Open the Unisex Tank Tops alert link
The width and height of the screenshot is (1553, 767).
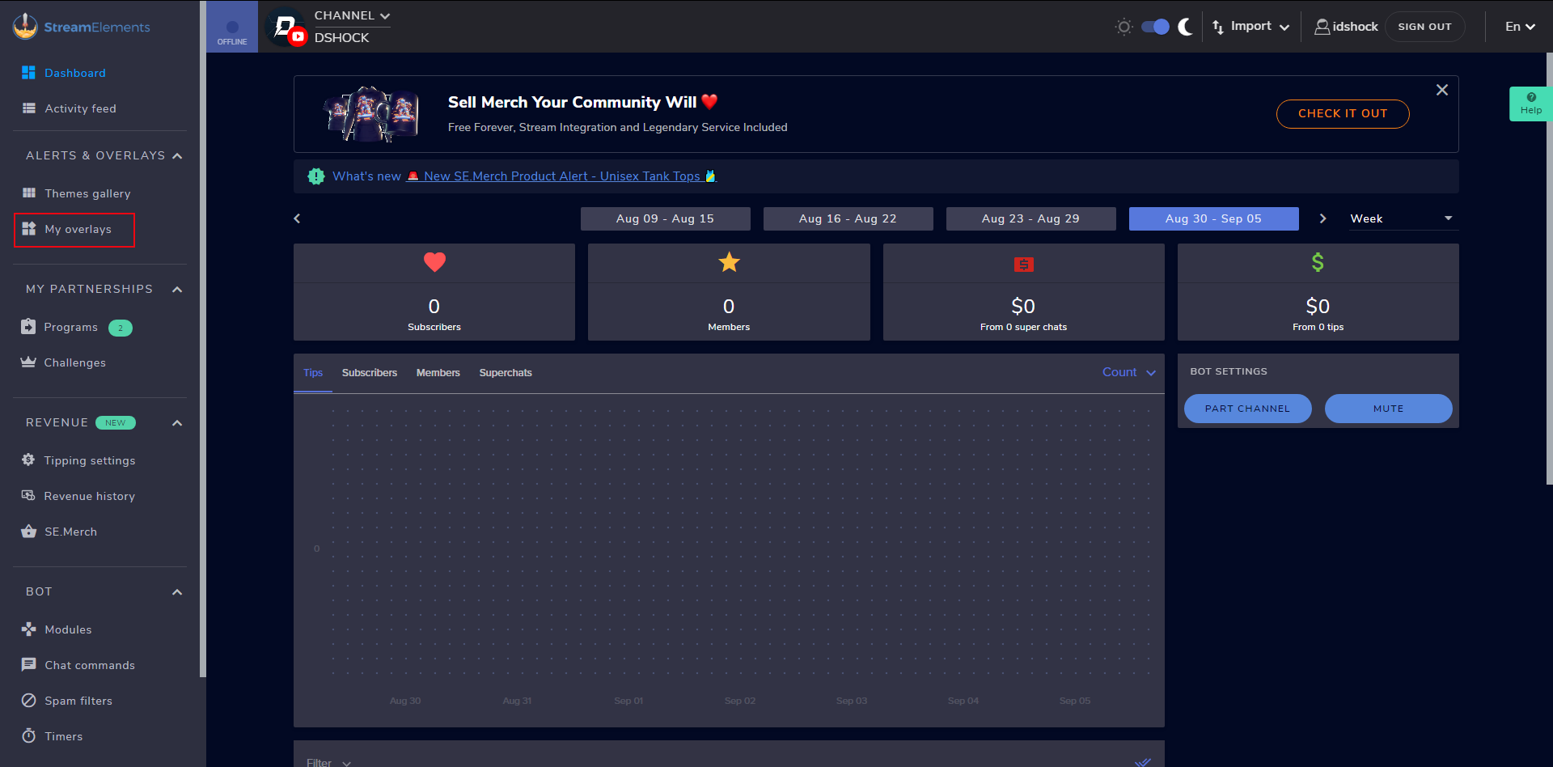(561, 176)
